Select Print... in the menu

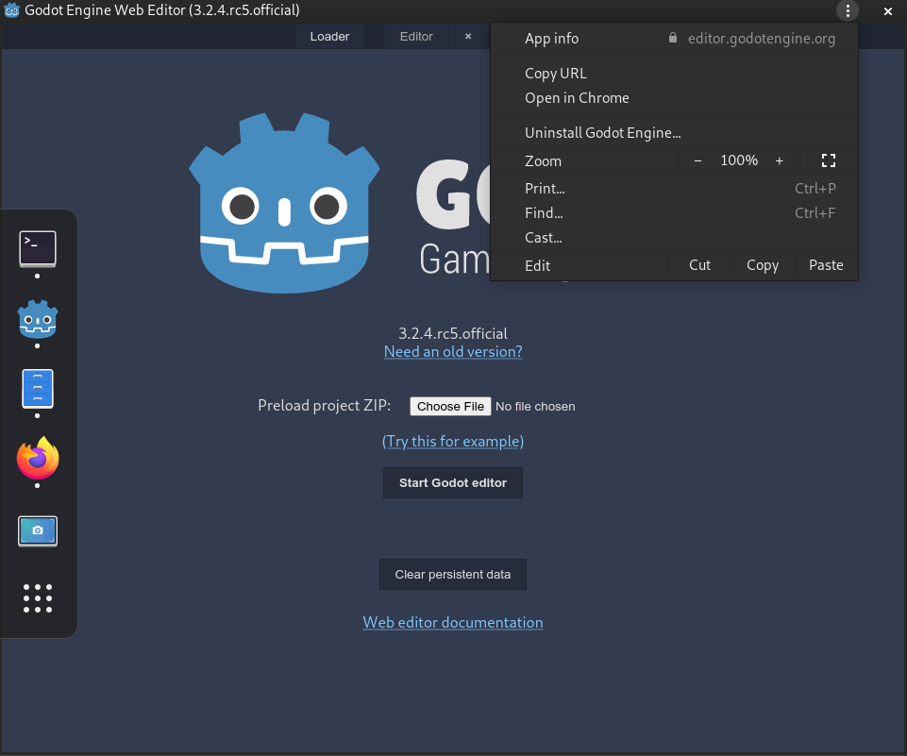674,189
